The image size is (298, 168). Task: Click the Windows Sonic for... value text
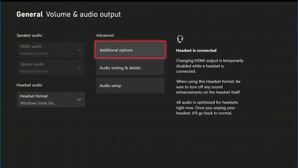pos(38,103)
